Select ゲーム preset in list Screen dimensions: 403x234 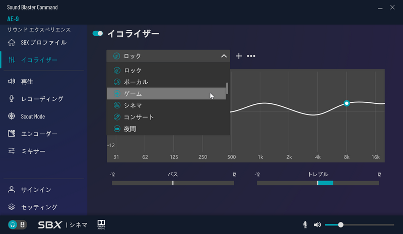[166, 93]
